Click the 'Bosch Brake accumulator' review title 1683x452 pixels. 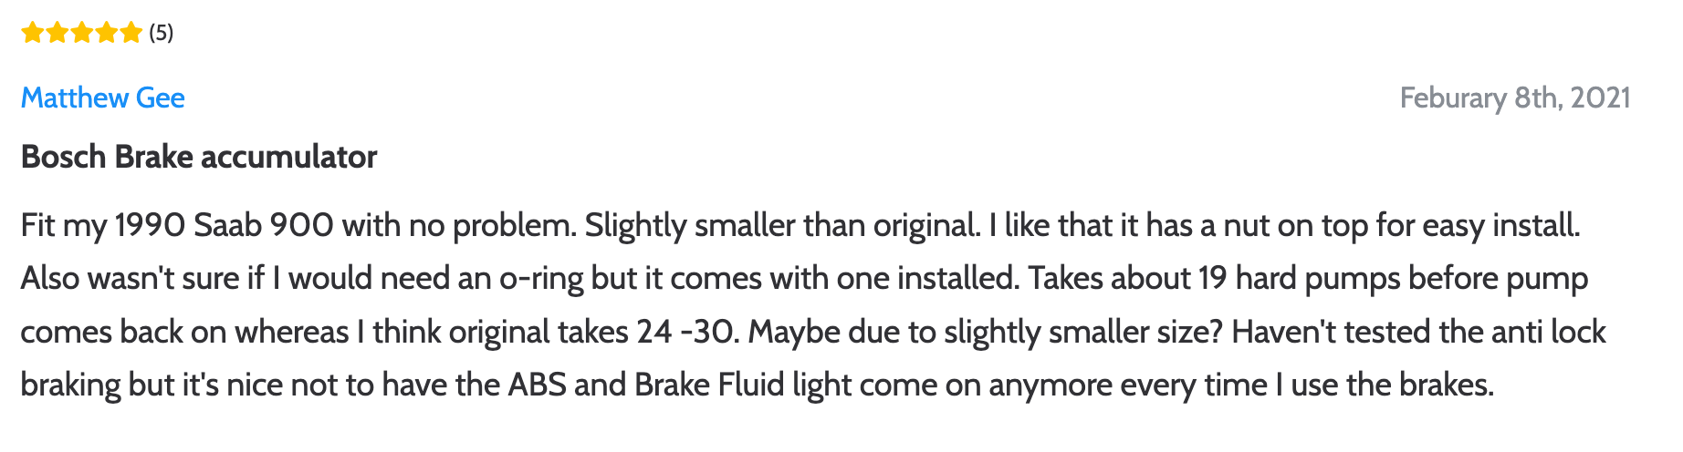[199, 157]
